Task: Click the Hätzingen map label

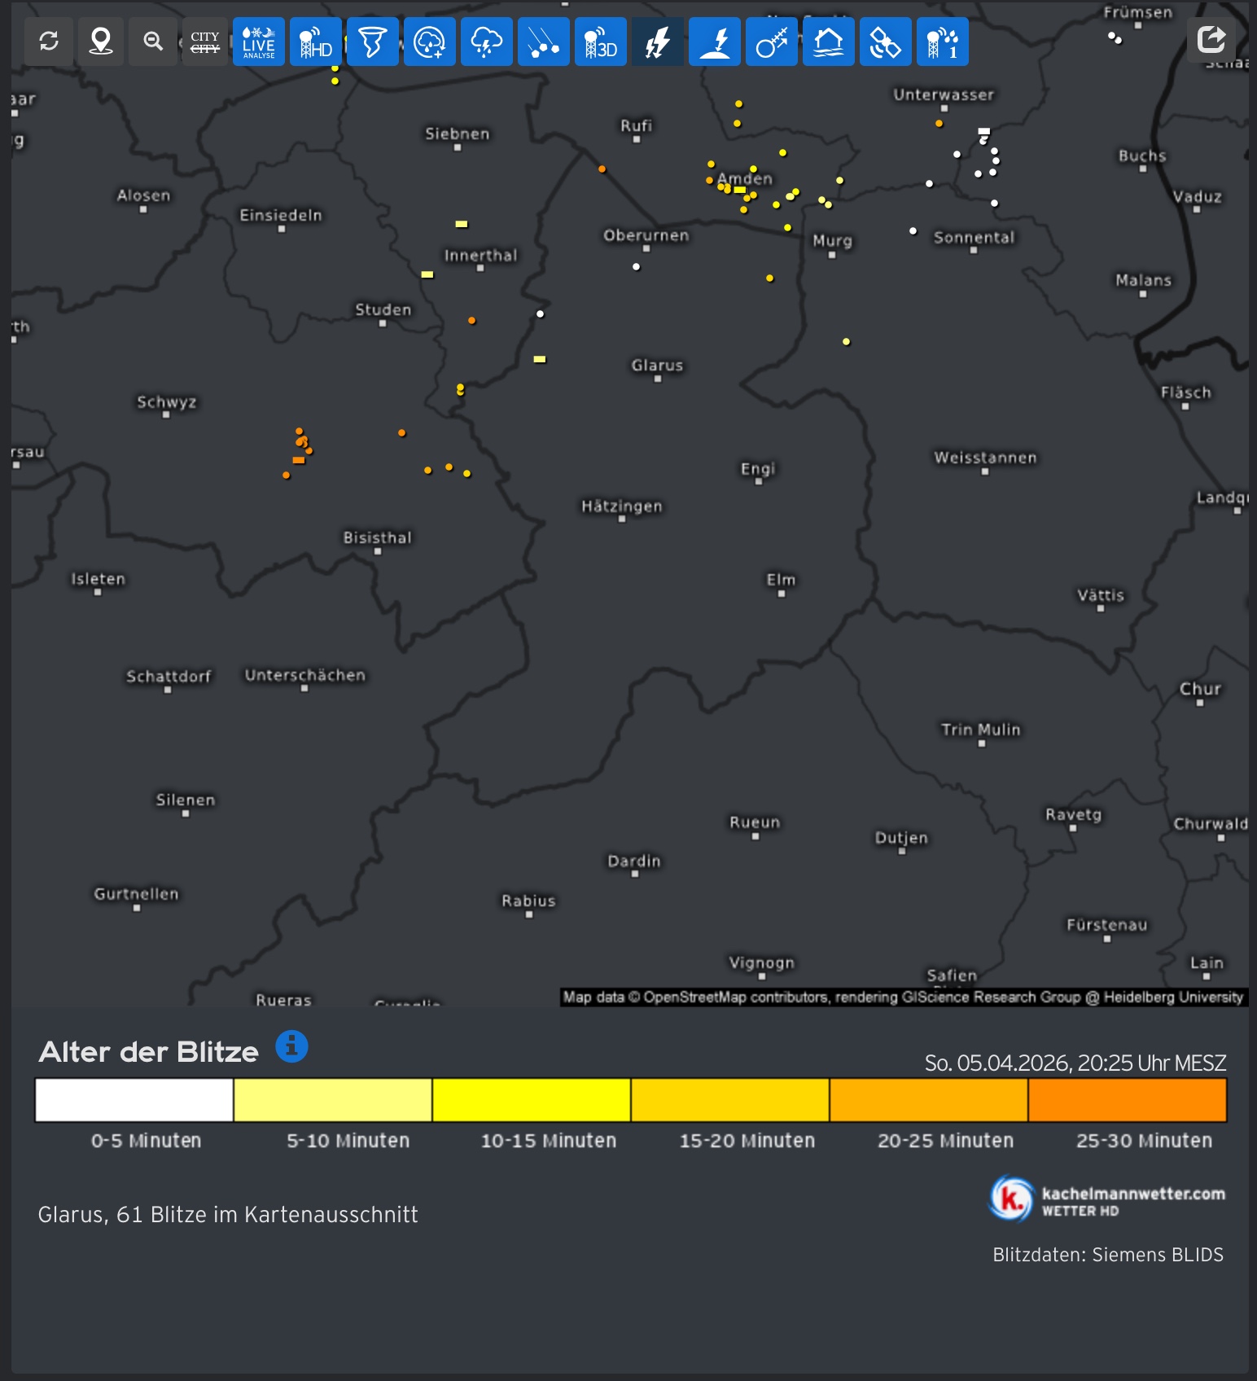Action: click(622, 506)
